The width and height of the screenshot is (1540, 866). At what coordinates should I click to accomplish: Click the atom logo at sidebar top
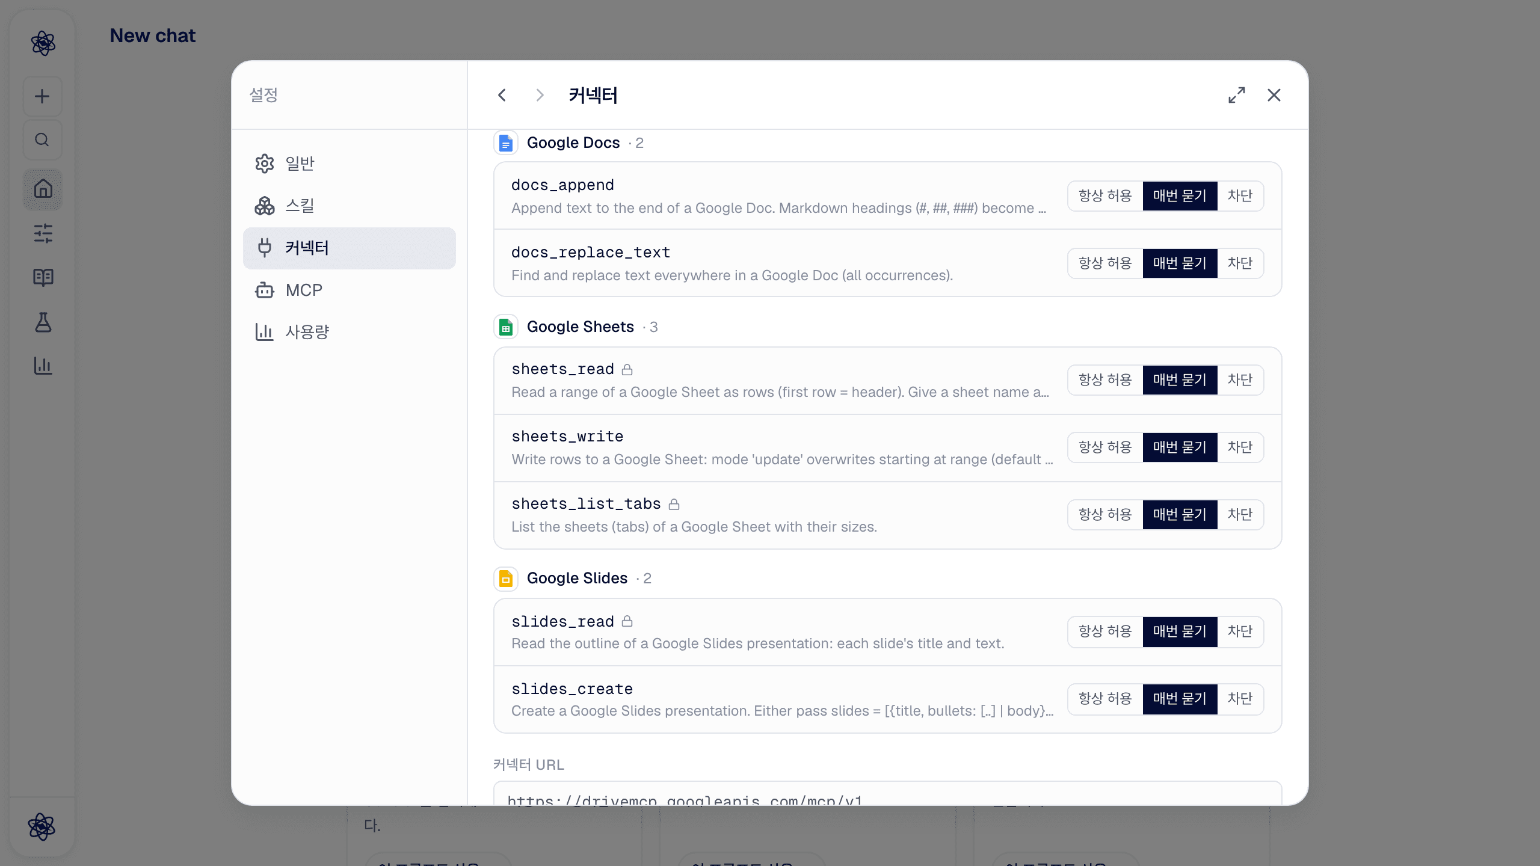[x=43, y=43]
